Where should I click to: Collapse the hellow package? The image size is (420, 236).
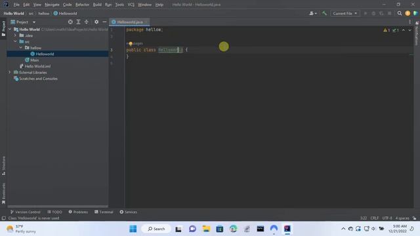(x=21, y=48)
